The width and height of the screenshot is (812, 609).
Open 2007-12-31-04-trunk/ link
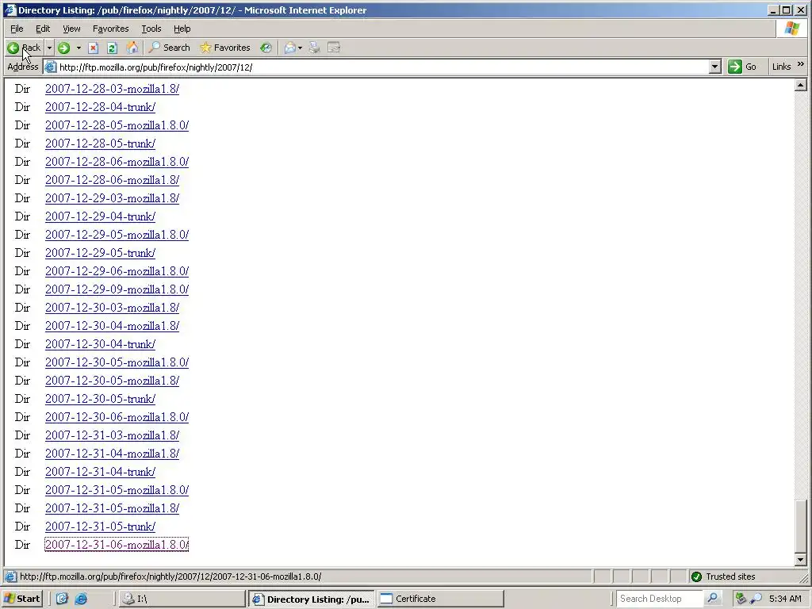tap(100, 472)
